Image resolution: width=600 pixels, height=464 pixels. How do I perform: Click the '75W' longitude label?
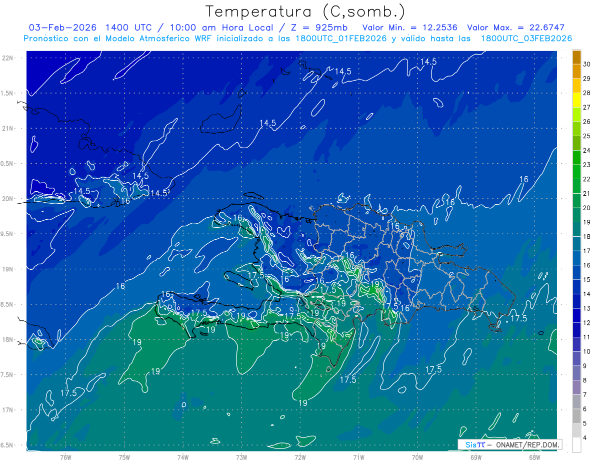point(124,457)
